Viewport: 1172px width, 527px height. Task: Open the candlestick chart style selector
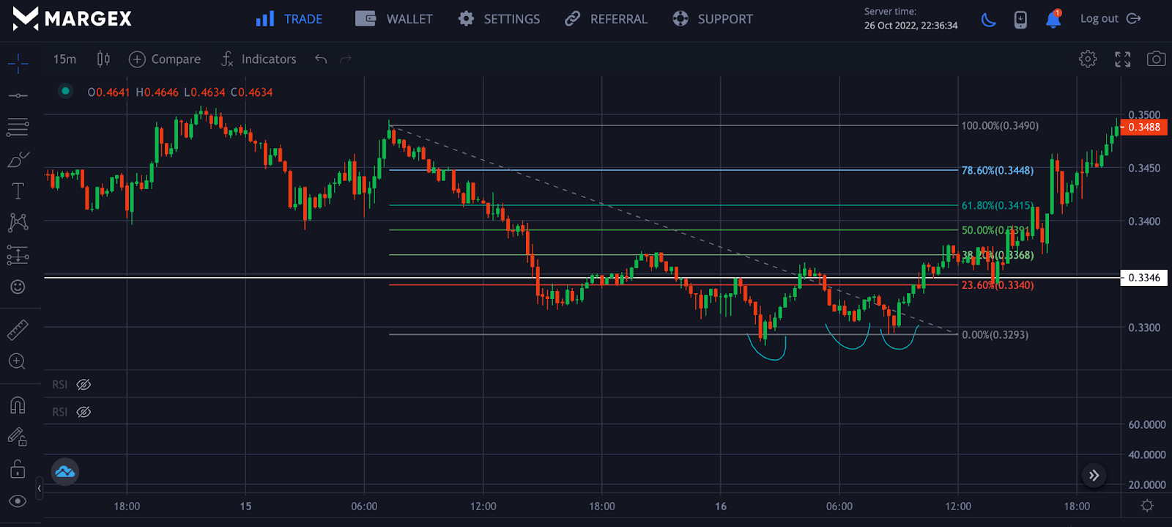pyautogui.click(x=103, y=59)
